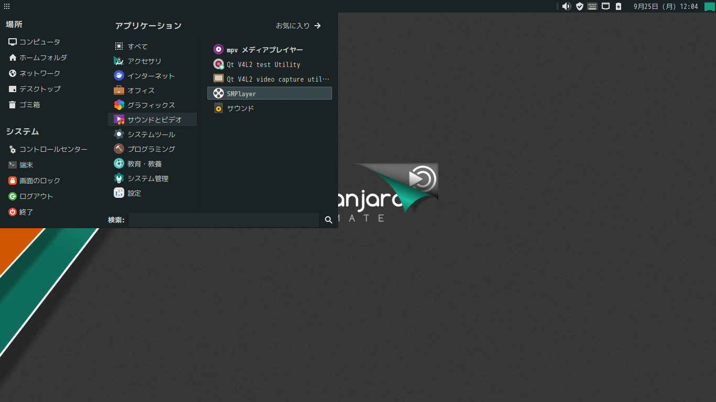Select the オフィス category
The image size is (716, 402).
152,90
